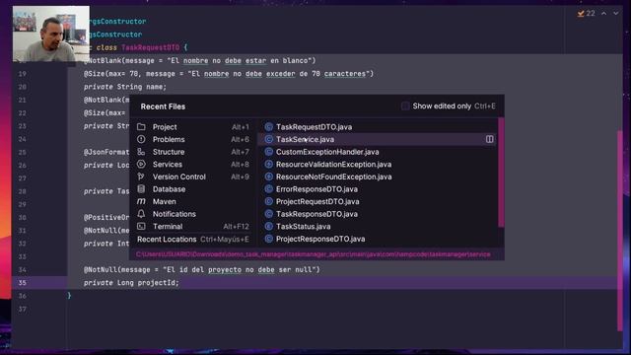Click the Services icon
Viewport: 631px width, 355px height.
tap(141, 165)
